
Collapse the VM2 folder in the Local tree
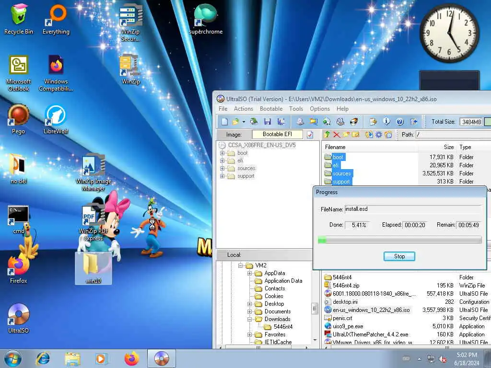pos(240,265)
